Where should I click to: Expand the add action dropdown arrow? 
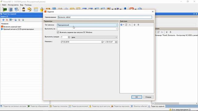tap(123, 25)
